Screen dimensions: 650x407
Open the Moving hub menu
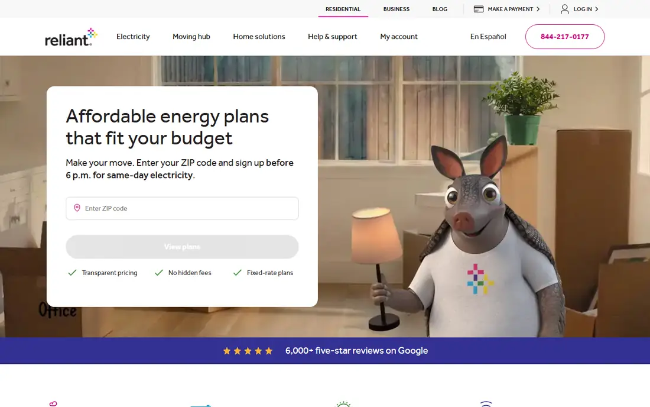[191, 37]
